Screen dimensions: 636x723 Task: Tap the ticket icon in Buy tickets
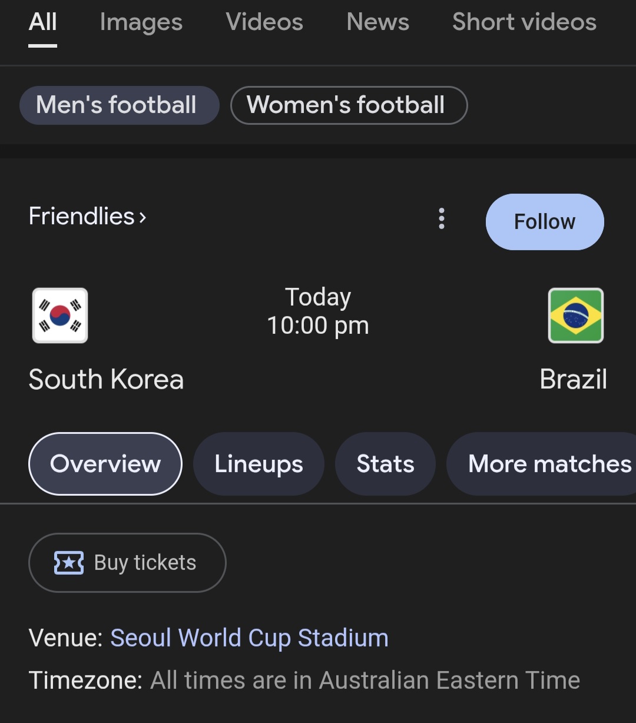click(69, 563)
